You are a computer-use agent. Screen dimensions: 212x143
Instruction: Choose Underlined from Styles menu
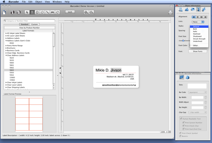coord(197,41)
